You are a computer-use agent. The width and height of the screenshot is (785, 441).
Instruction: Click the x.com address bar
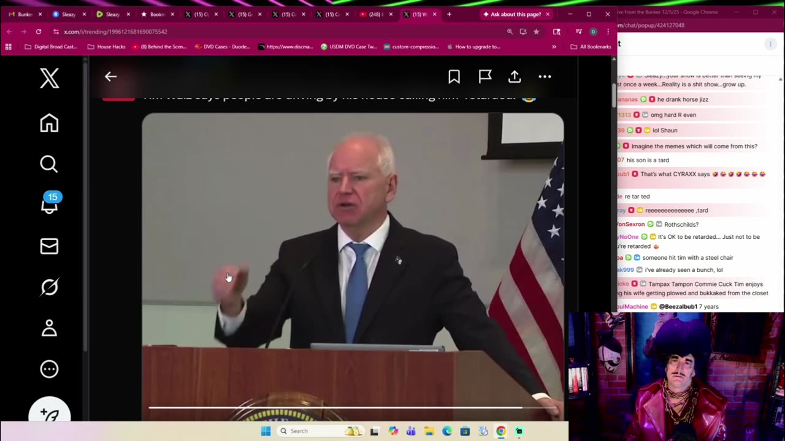(276, 31)
